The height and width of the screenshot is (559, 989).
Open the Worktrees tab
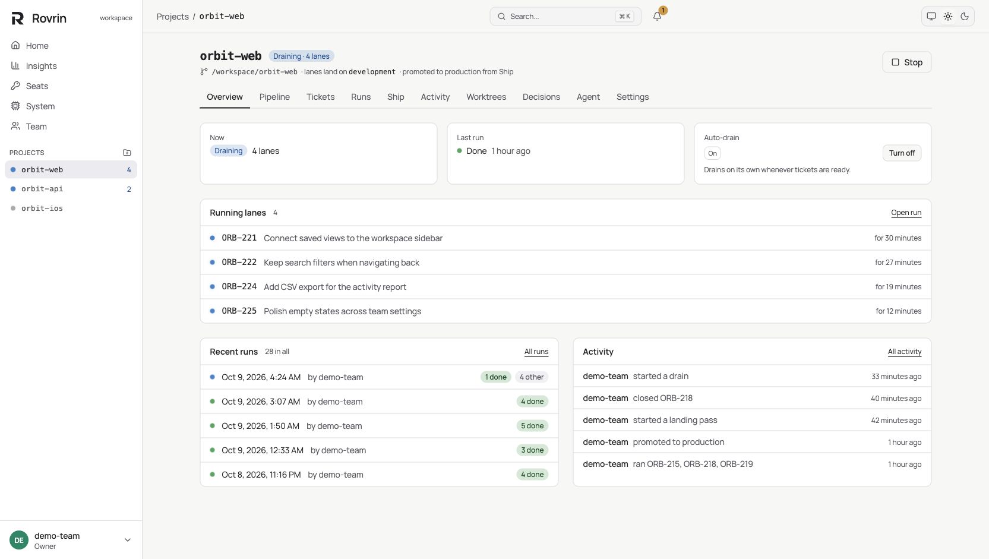click(486, 97)
